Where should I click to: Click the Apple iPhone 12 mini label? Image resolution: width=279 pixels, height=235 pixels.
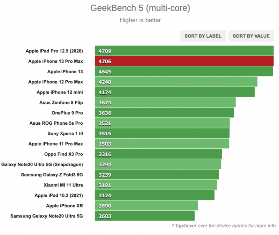tap(64, 92)
